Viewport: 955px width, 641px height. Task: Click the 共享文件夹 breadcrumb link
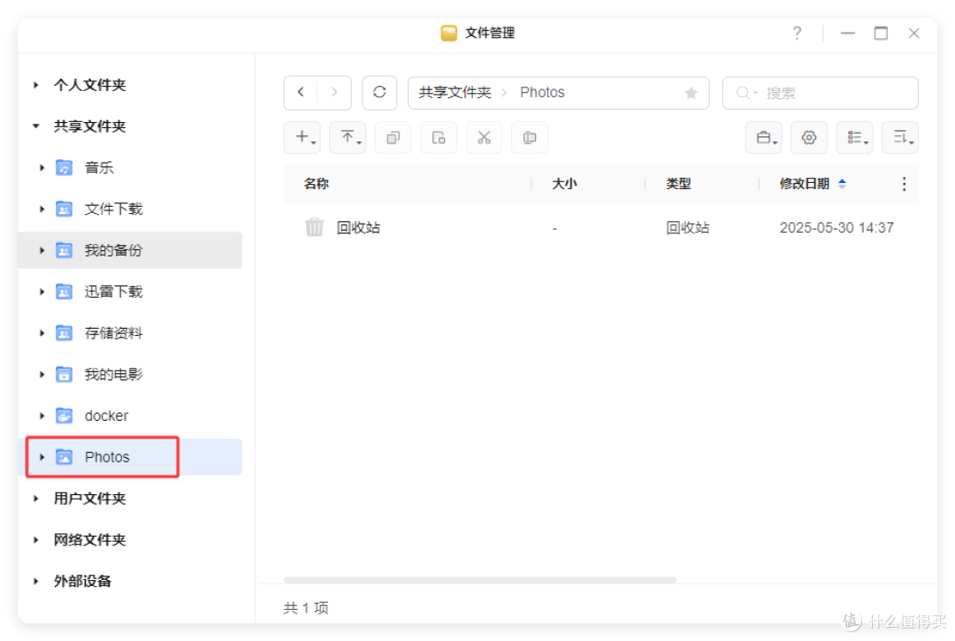click(455, 93)
